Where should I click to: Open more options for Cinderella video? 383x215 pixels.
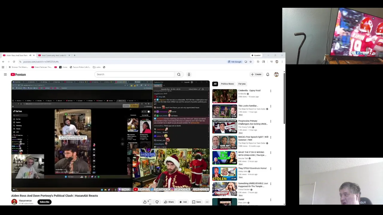(x=271, y=91)
